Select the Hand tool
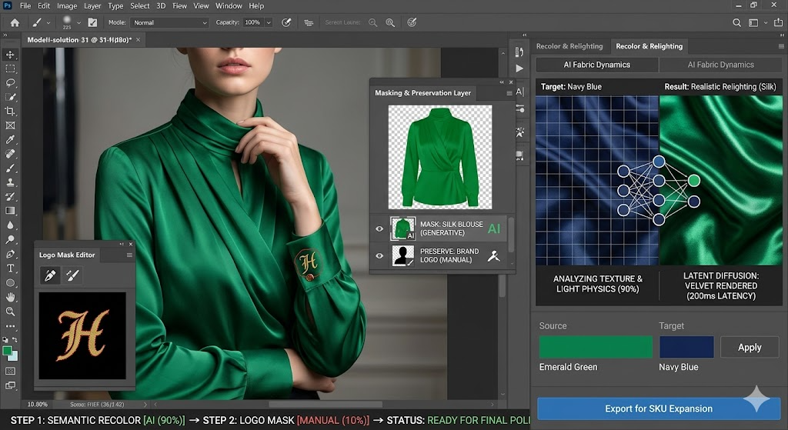Image resolution: width=788 pixels, height=430 pixels. click(10, 297)
